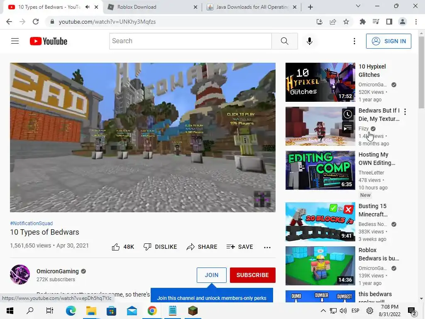Launch Microsoft Edge from taskbar

coord(71,311)
